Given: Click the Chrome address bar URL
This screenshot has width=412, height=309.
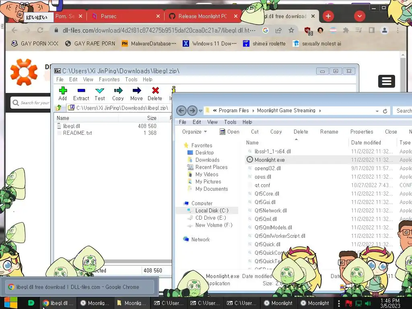Looking at the screenshot, I should (159, 30).
